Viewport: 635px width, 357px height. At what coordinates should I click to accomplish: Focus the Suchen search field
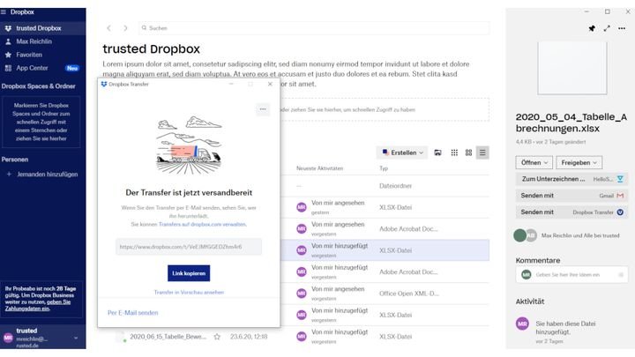(314, 28)
